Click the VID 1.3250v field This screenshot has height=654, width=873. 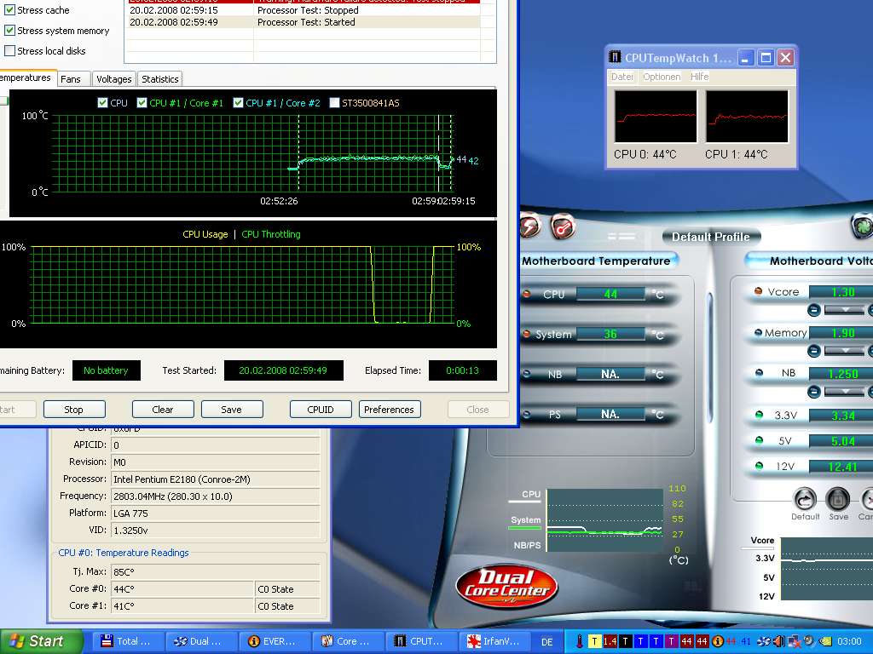click(x=216, y=531)
